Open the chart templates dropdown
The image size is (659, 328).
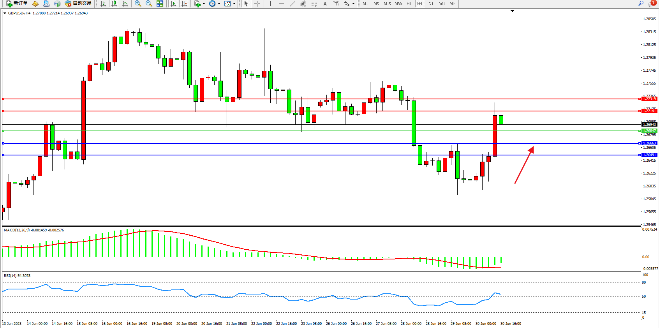[234, 4]
